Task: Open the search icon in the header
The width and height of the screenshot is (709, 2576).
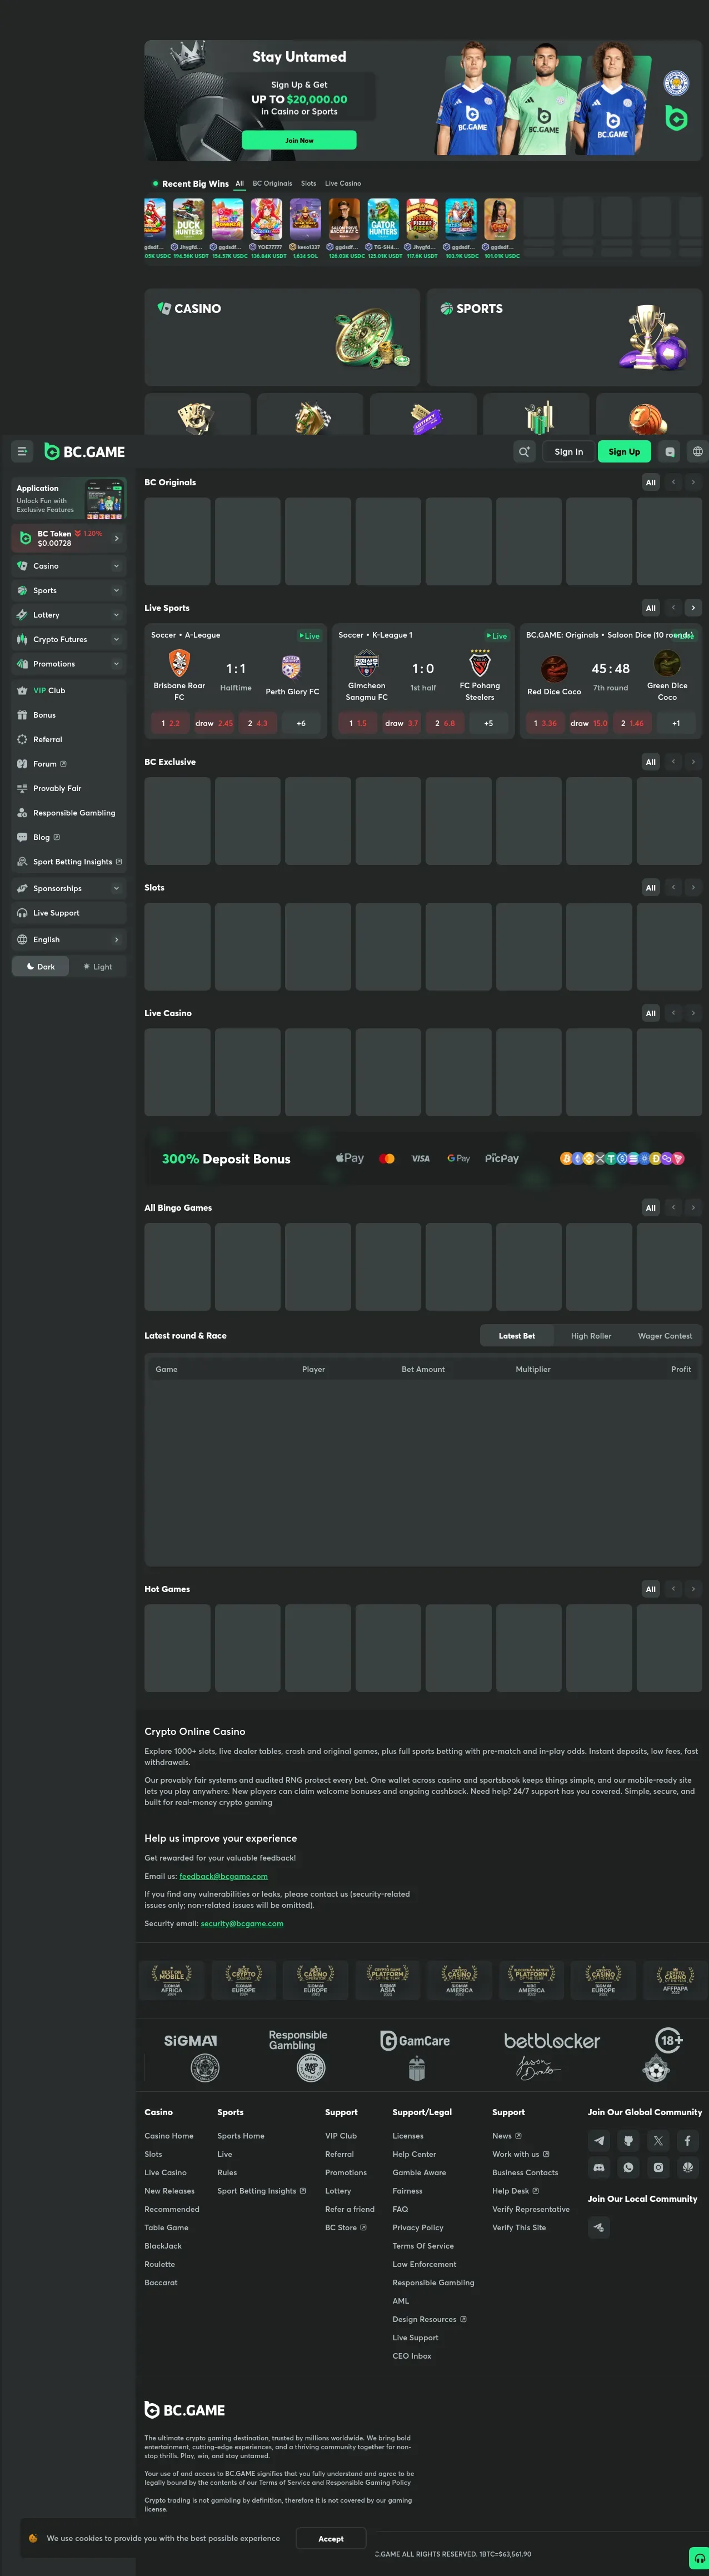Action: [x=524, y=451]
